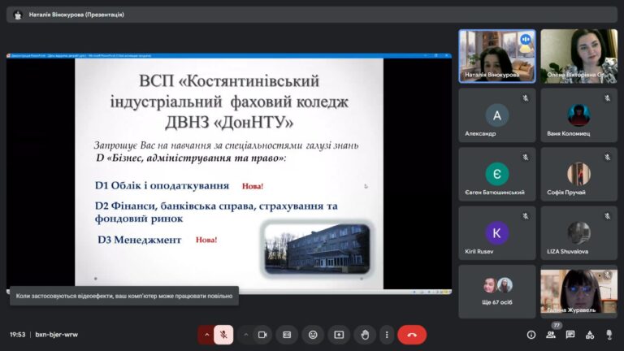Click the muted mic icon on Kiril Rusev tile
This screenshot has width=624, height=351.
[526, 216]
